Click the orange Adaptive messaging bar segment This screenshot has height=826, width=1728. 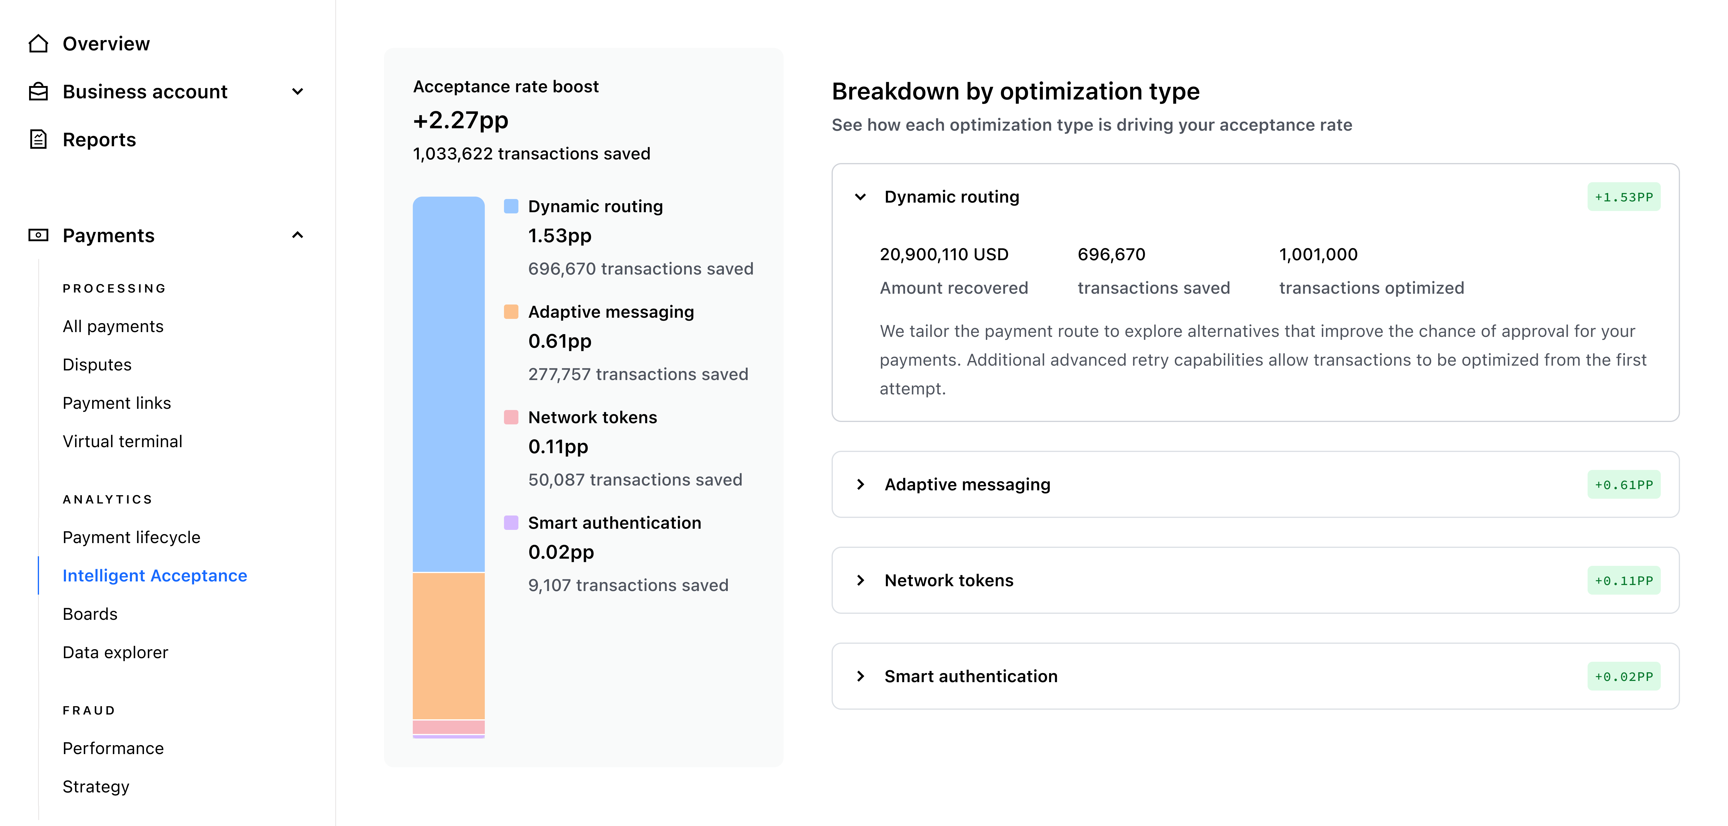click(448, 646)
